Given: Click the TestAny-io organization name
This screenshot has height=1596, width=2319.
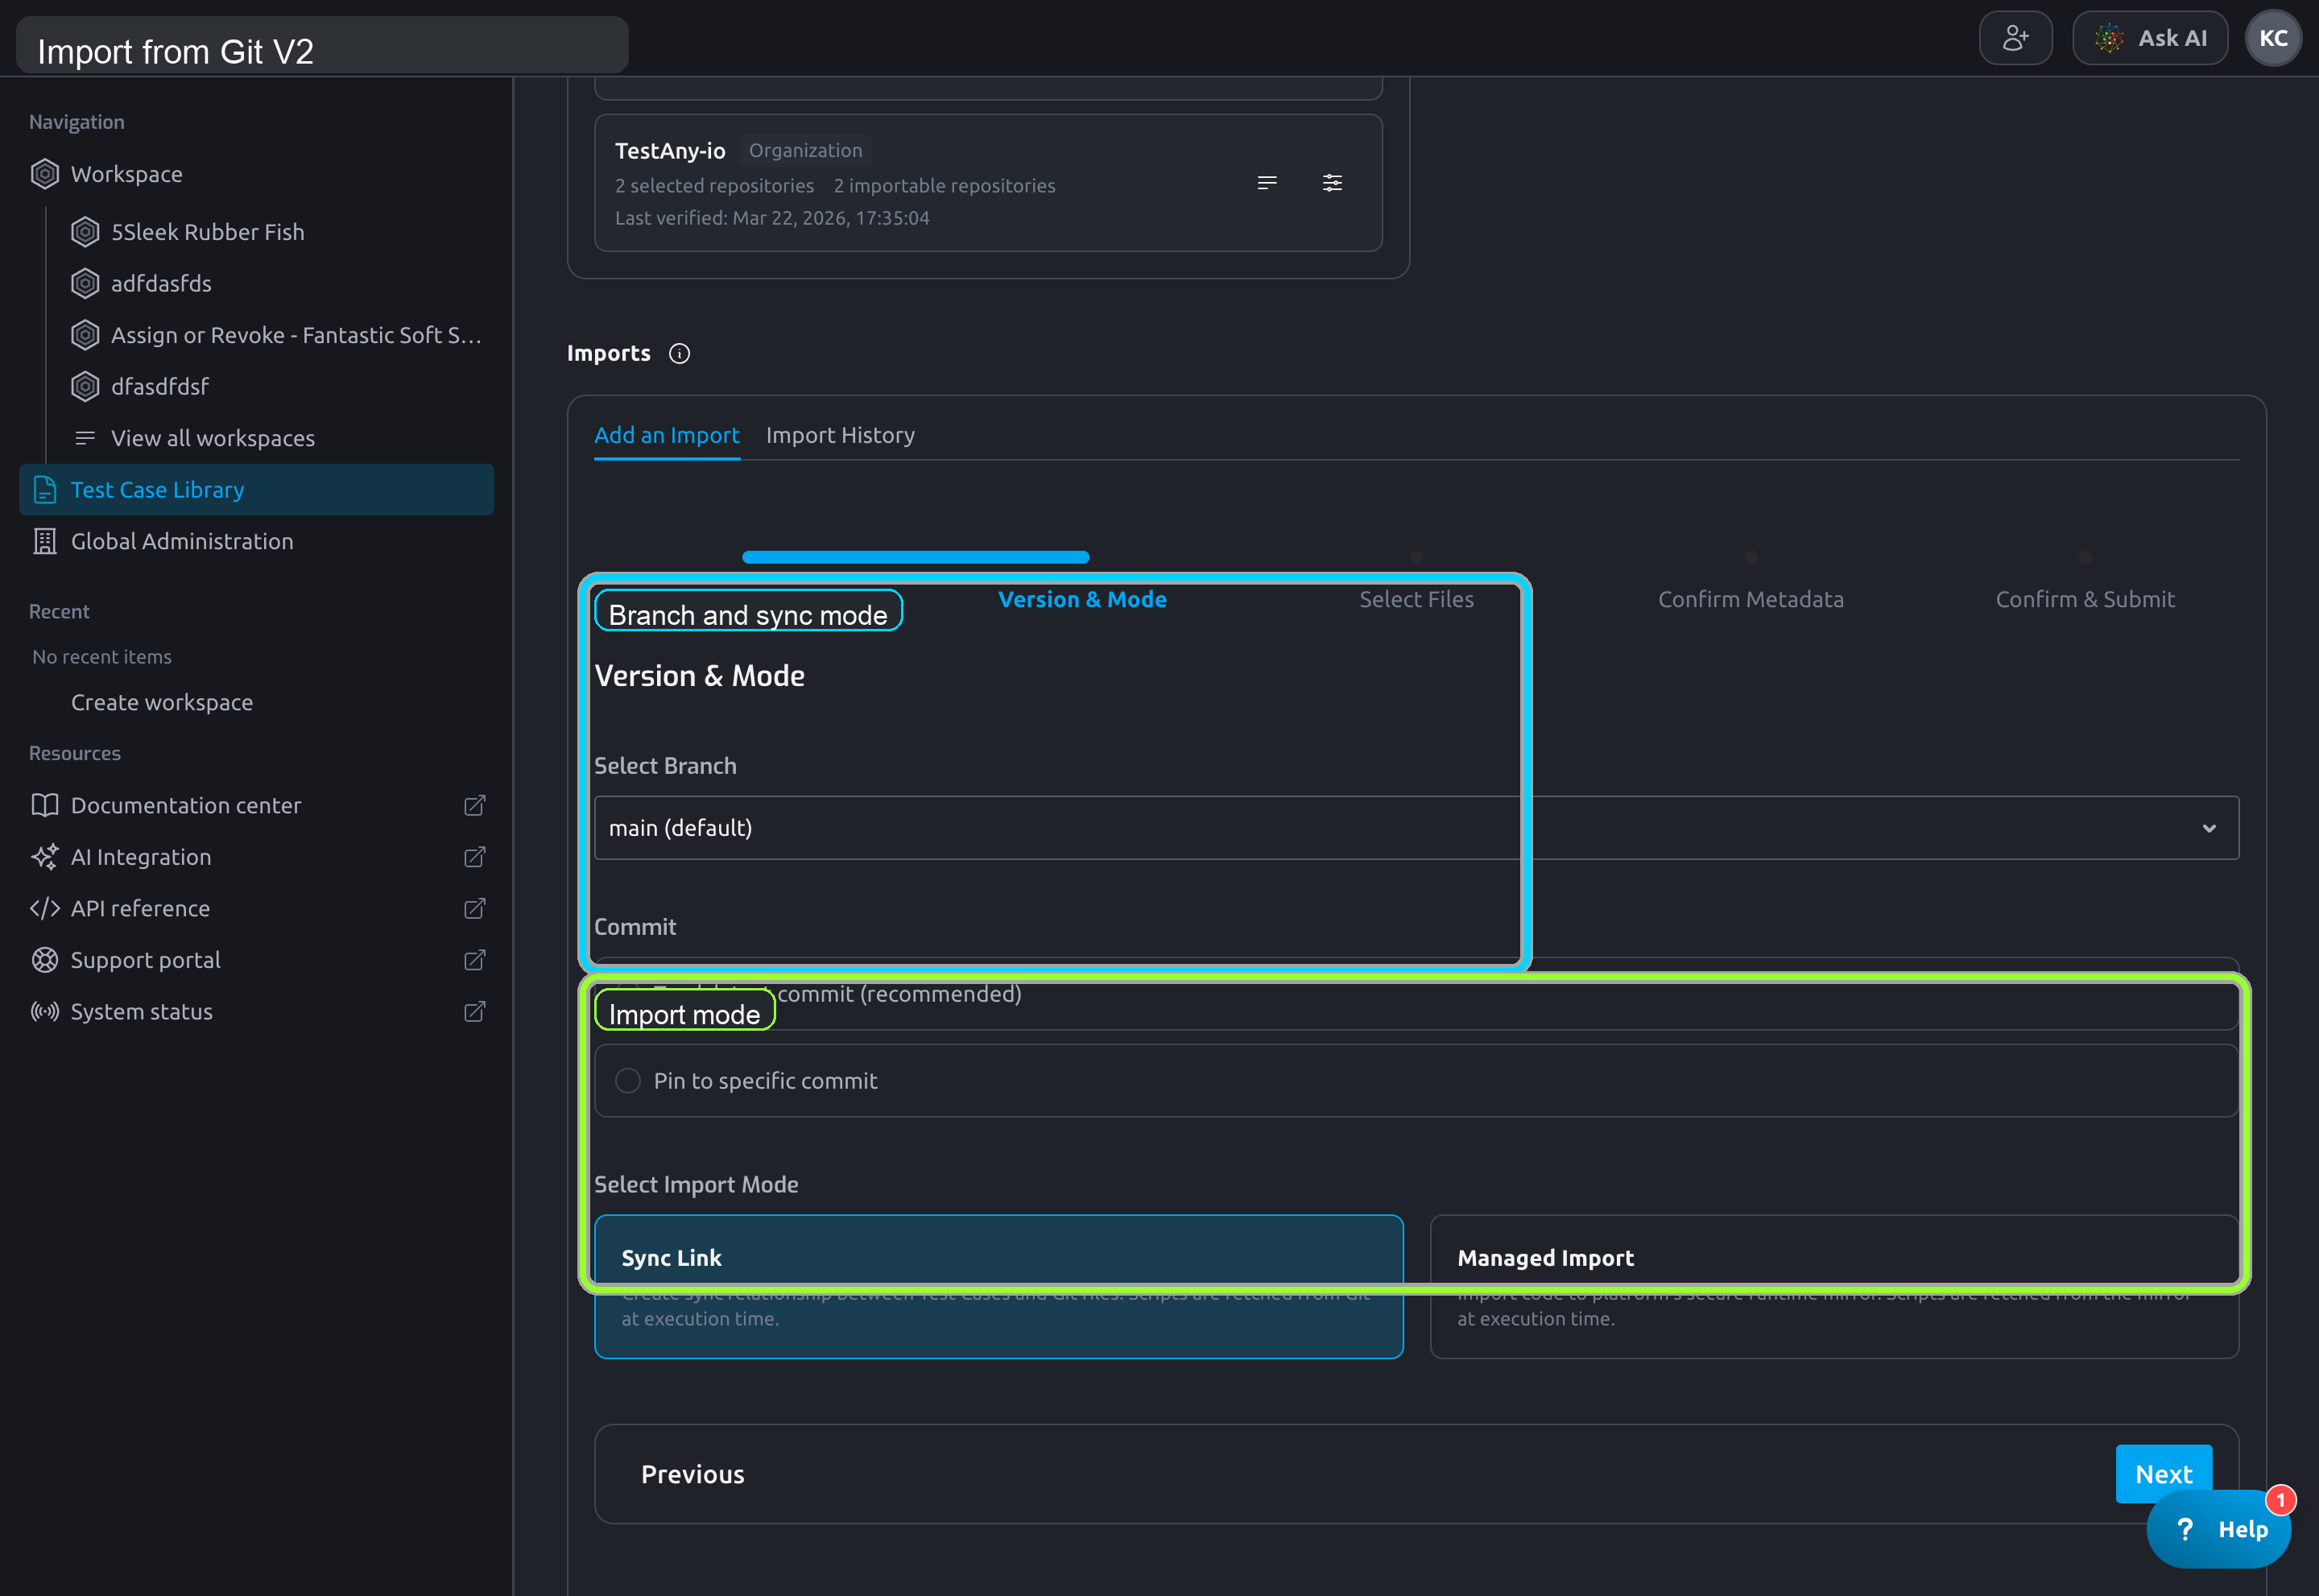Looking at the screenshot, I should point(670,151).
